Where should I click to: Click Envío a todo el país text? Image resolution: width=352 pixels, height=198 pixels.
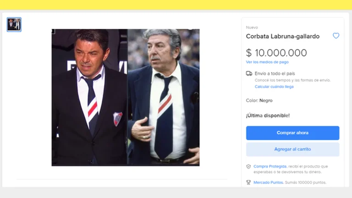[275, 74]
